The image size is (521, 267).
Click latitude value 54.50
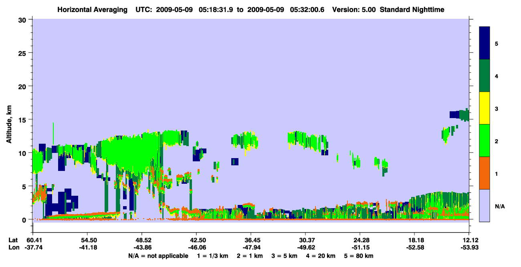[87, 240]
